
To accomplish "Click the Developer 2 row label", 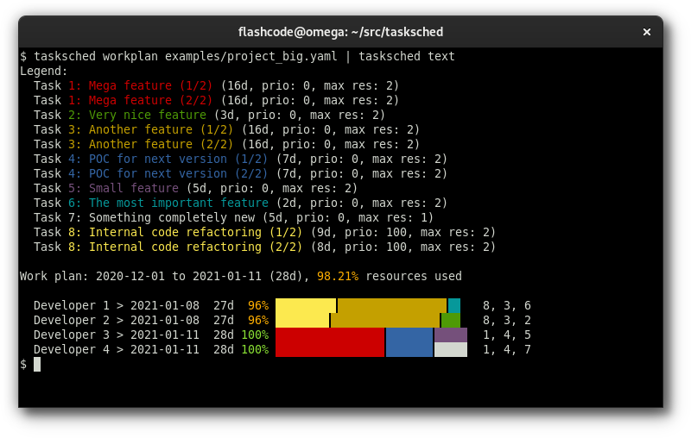I will pyautogui.click(x=71, y=320).
